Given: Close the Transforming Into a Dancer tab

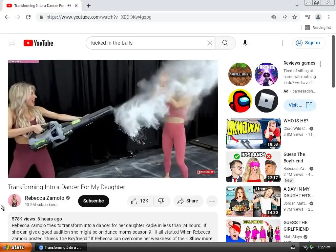Looking at the screenshot, I should [x=76, y=6].
